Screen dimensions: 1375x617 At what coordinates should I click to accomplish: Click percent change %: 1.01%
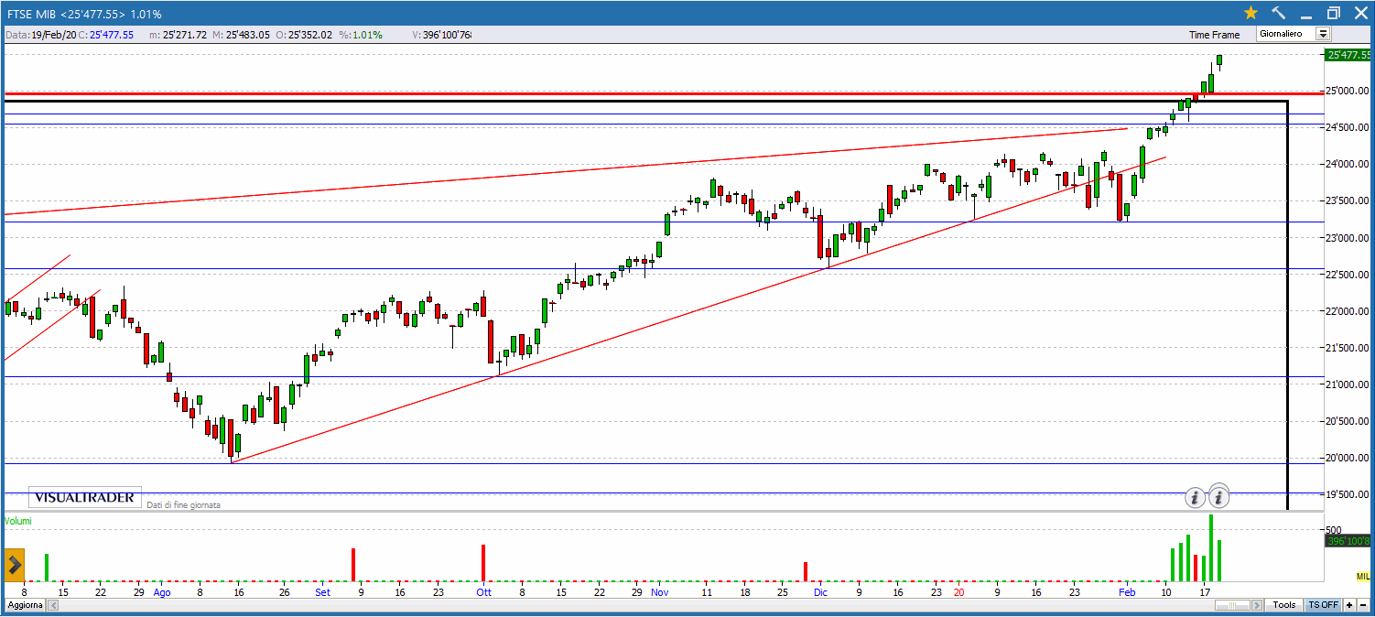pos(361,35)
